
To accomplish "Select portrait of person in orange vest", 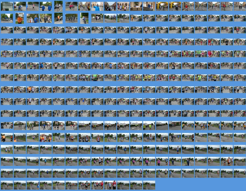I will pyautogui.click(x=58, y=18).
